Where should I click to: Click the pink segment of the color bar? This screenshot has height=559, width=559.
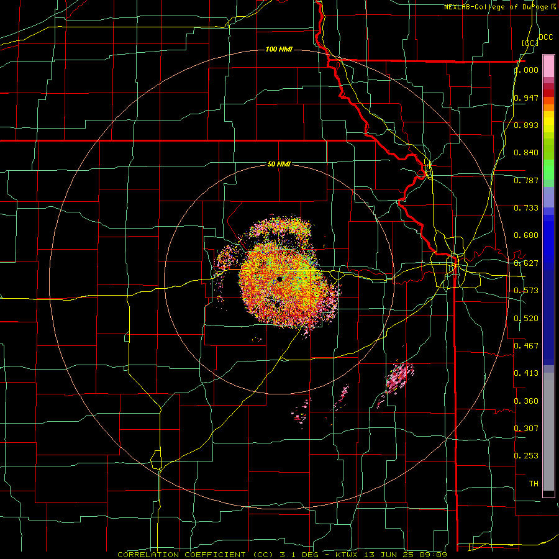pyautogui.click(x=548, y=66)
